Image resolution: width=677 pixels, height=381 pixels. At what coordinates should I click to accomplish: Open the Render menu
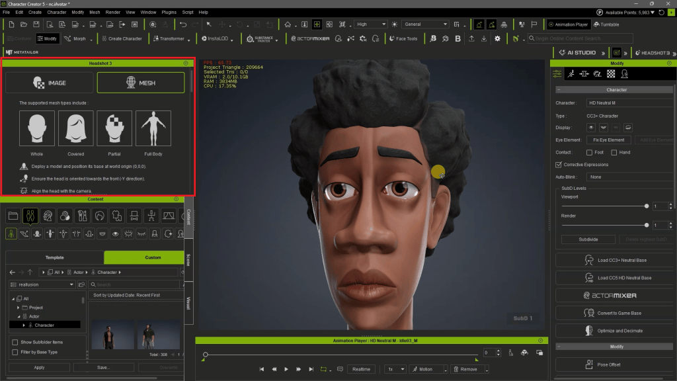pos(112,12)
